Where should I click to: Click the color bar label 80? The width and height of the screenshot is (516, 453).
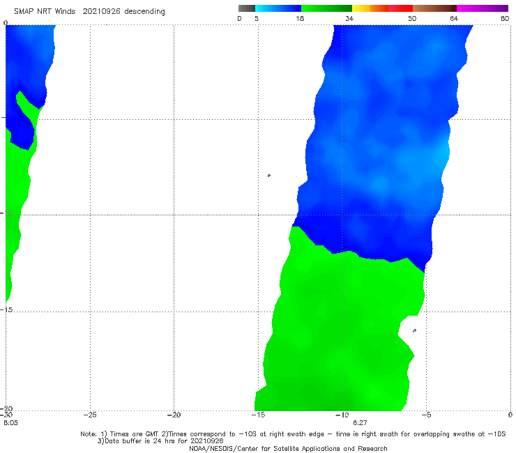click(505, 18)
